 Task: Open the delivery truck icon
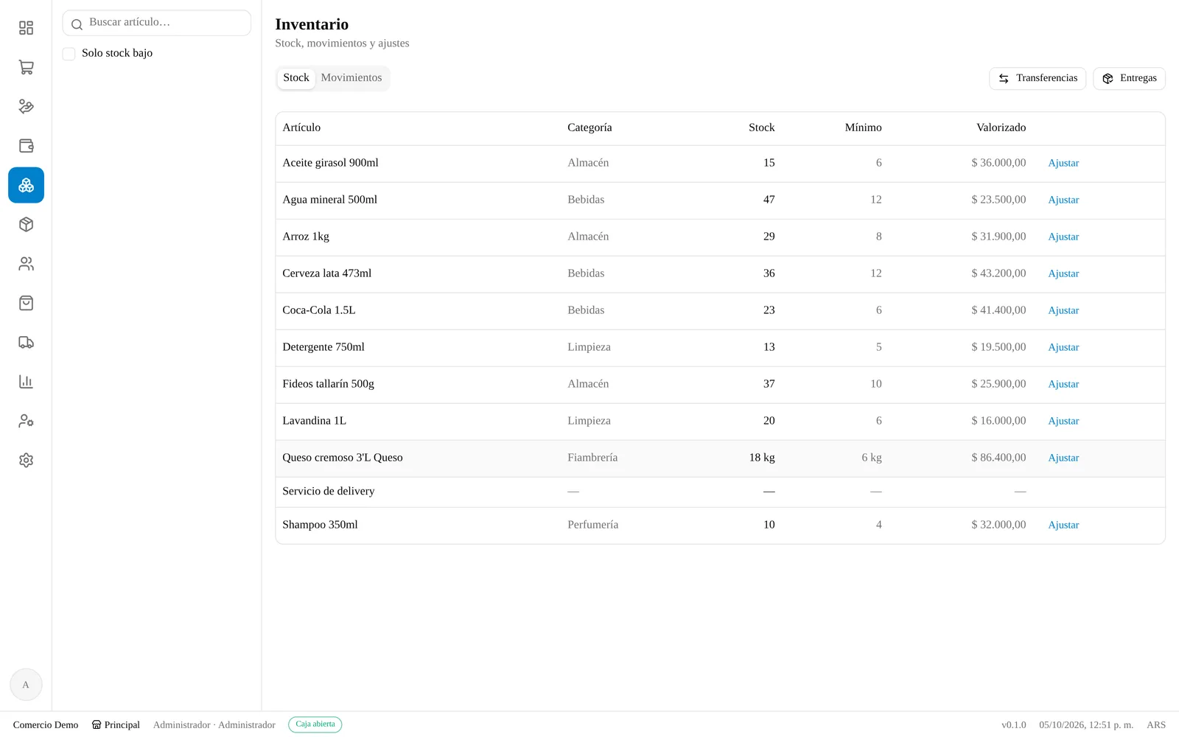(x=26, y=343)
